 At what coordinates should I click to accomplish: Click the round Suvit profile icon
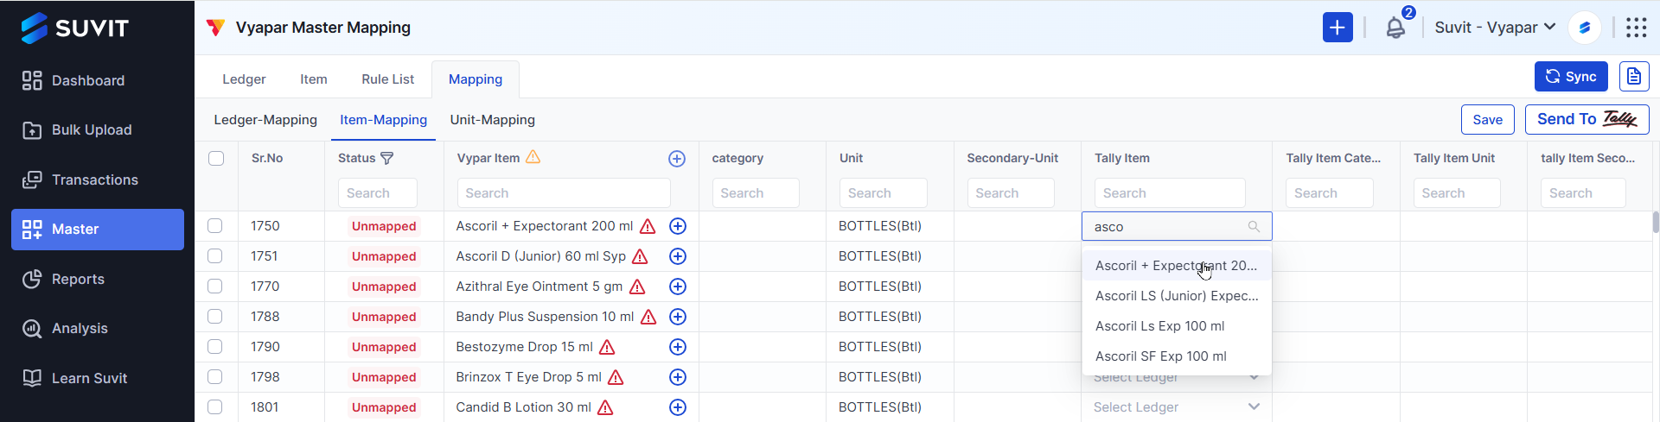1585,28
